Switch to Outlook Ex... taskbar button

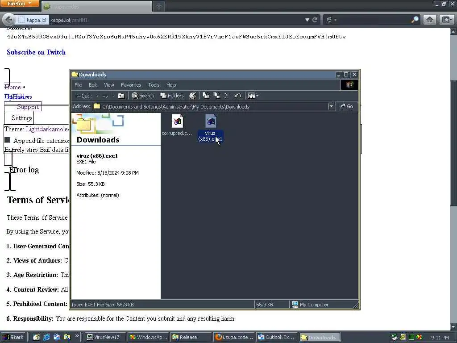pyautogui.click(x=277, y=337)
